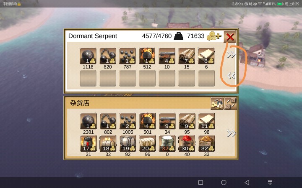Show next shop goods page arrow
Image resolution: width=302 pixels, height=188 pixels.
pyautogui.click(x=231, y=133)
